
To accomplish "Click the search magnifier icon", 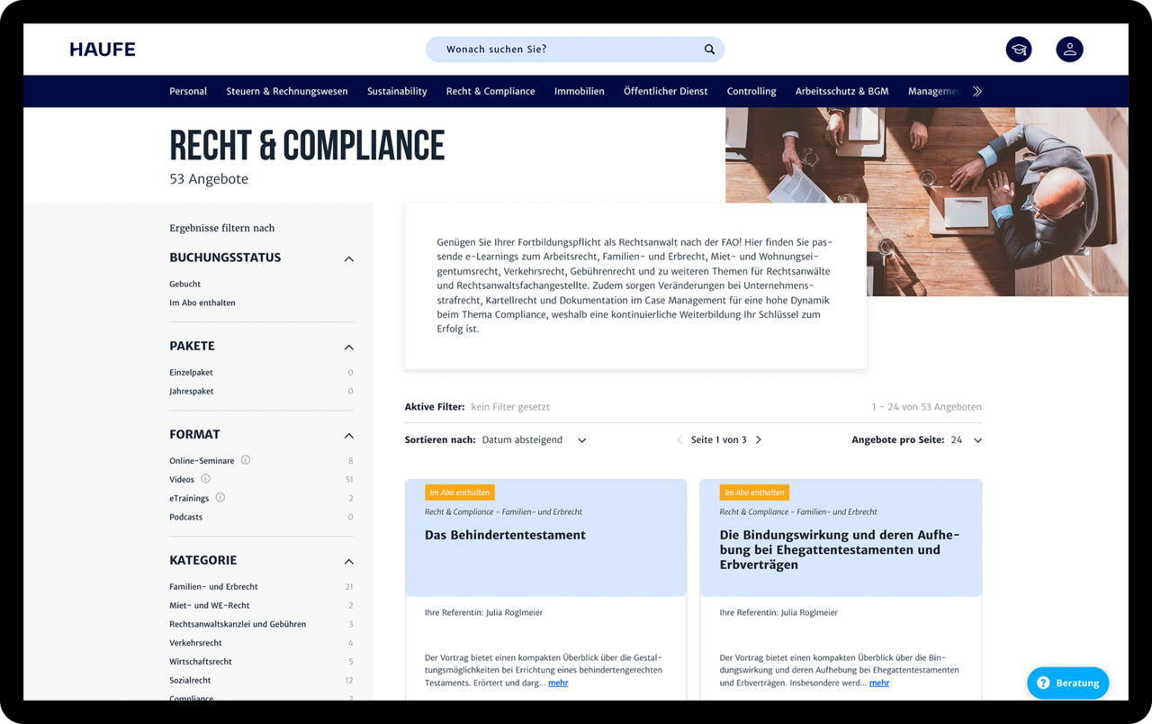I will [x=709, y=50].
